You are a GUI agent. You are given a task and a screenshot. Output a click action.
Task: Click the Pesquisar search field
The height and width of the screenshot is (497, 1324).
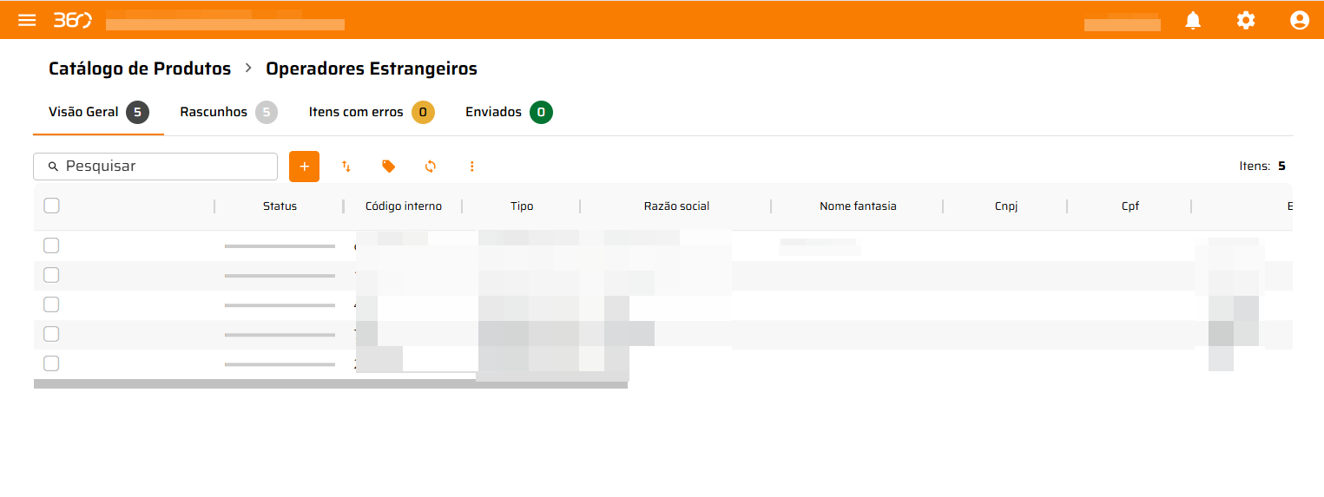coord(165,167)
